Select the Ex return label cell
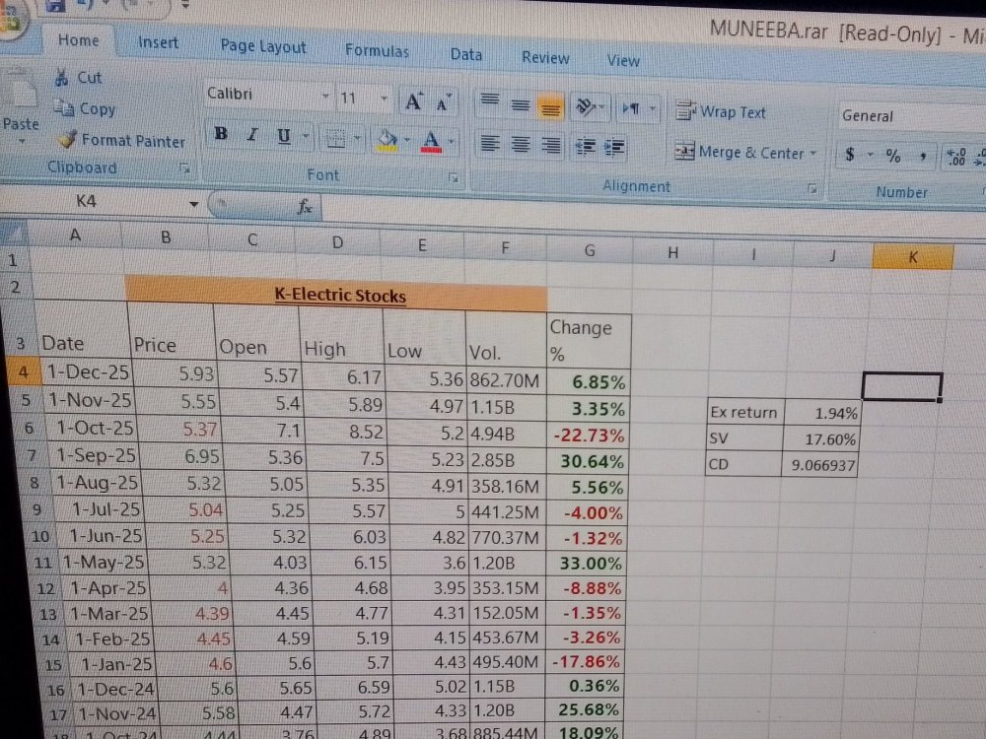This screenshot has height=739, width=986. click(x=744, y=412)
